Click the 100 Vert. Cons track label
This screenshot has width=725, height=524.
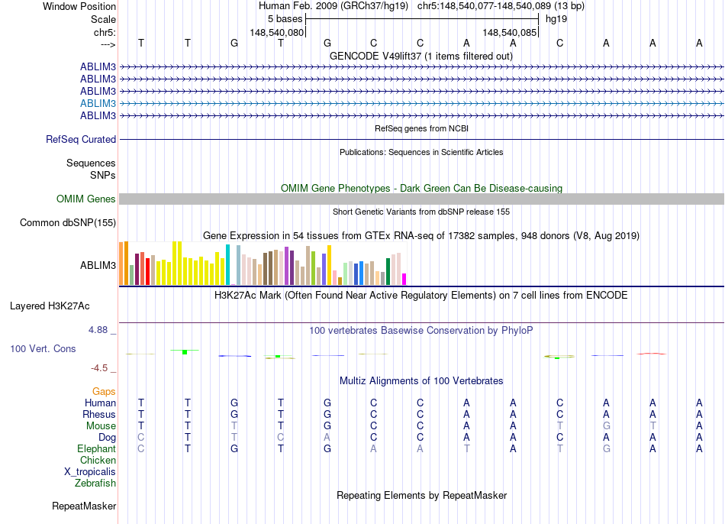[x=43, y=348]
